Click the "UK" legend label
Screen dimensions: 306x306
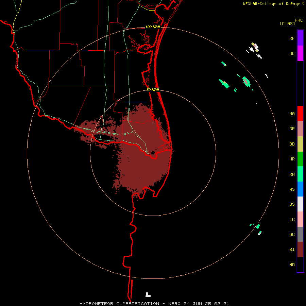click(x=292, y=53)
